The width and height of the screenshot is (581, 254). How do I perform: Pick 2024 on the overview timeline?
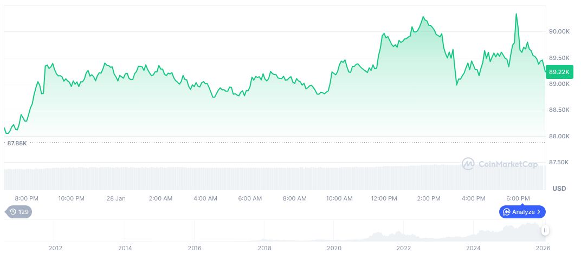pos(474,248)
